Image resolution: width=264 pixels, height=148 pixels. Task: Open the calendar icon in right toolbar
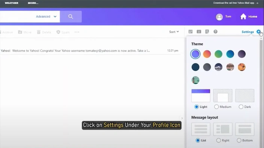(199, 32)
